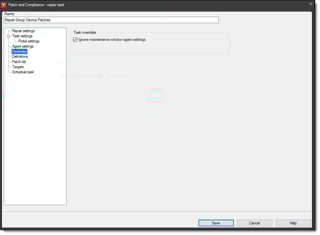Click the minus expander beside Task settings

[x=9, y=36]
